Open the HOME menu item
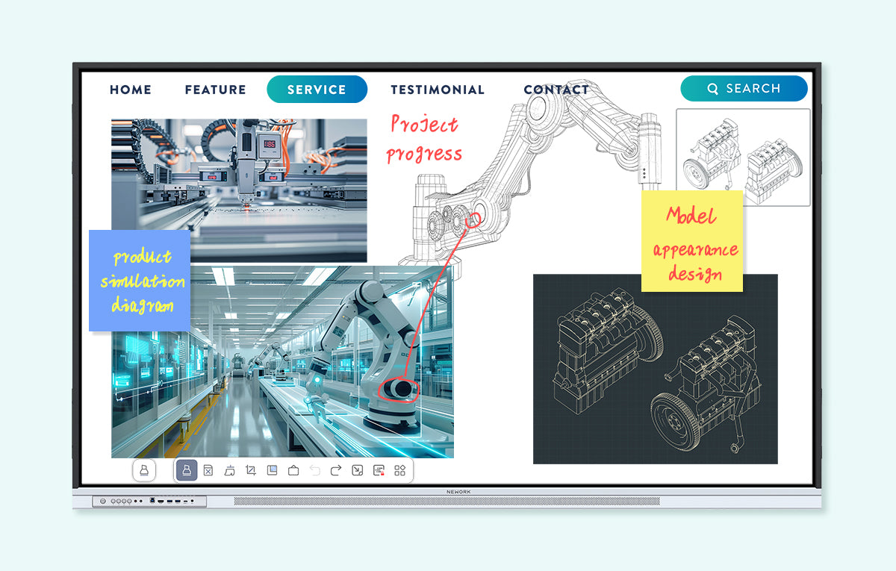896x571 pixels. pyautogui.click(x=131, y=90)
